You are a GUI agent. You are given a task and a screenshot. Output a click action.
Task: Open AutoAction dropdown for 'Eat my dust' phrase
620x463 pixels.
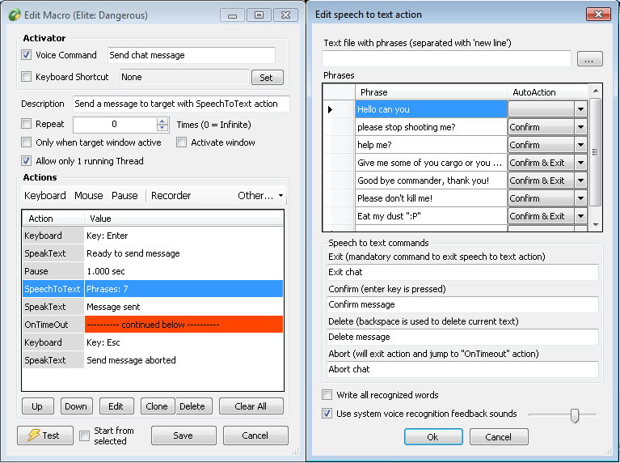pos(580,216)
